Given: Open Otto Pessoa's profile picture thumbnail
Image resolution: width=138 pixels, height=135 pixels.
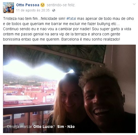Looking at the screenshot, I should click(8, 8).
